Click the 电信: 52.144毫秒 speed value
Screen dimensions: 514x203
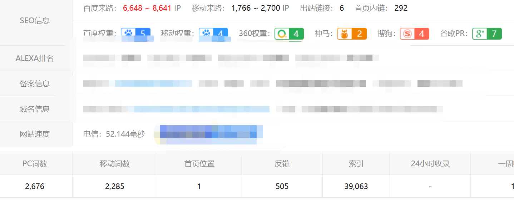pos(114,134)
